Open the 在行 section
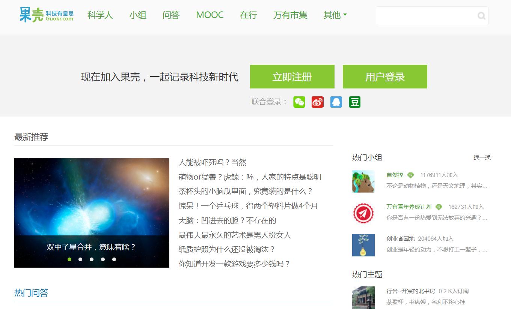The height and width of the screenshot is (310, 511). (x=249, y=15)
